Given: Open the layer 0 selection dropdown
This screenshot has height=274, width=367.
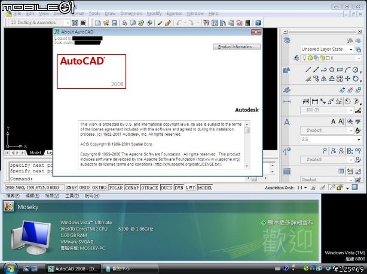Looking at the screenshot, I should [359, 58].
